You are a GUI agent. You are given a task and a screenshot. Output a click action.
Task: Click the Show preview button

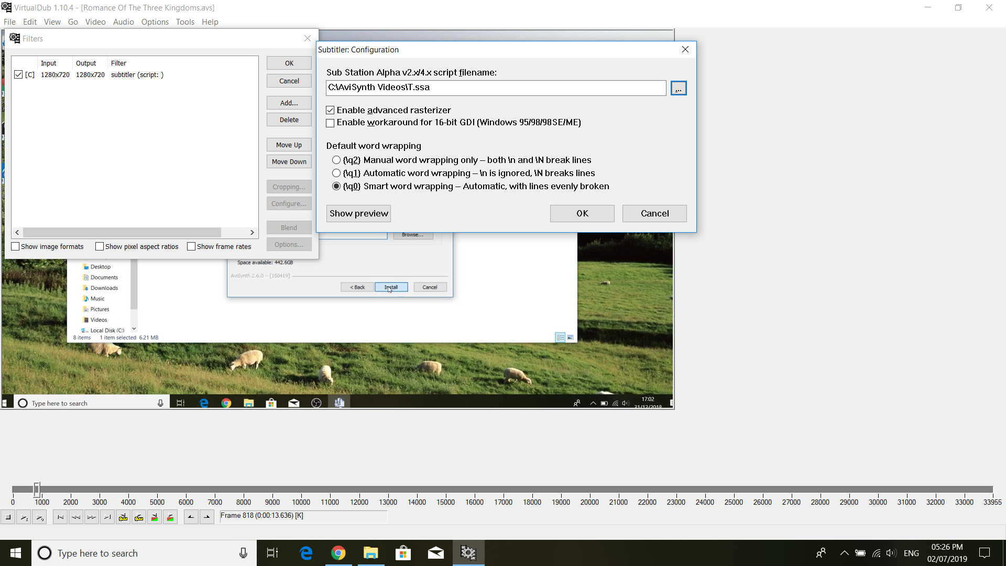pyautogui.click(x=358, y=213)
